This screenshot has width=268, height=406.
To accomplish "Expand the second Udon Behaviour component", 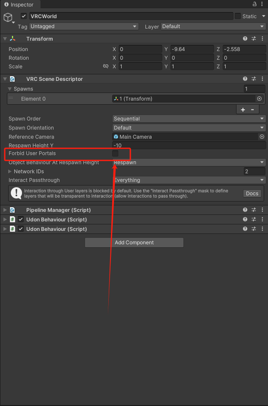I will point(5,229).
